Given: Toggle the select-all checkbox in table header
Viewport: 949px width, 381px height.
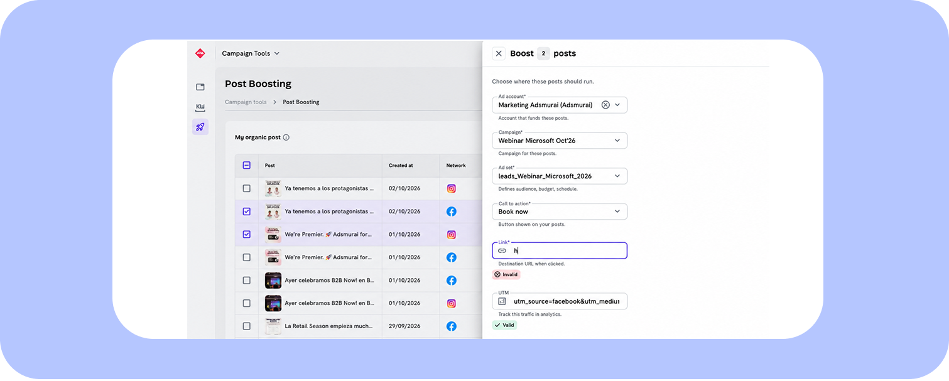Looking at the screenshot, I should coord(246,166).
